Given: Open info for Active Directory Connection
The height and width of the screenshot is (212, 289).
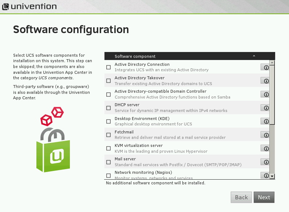Looking at the screenshot, I should pos(265,67).
